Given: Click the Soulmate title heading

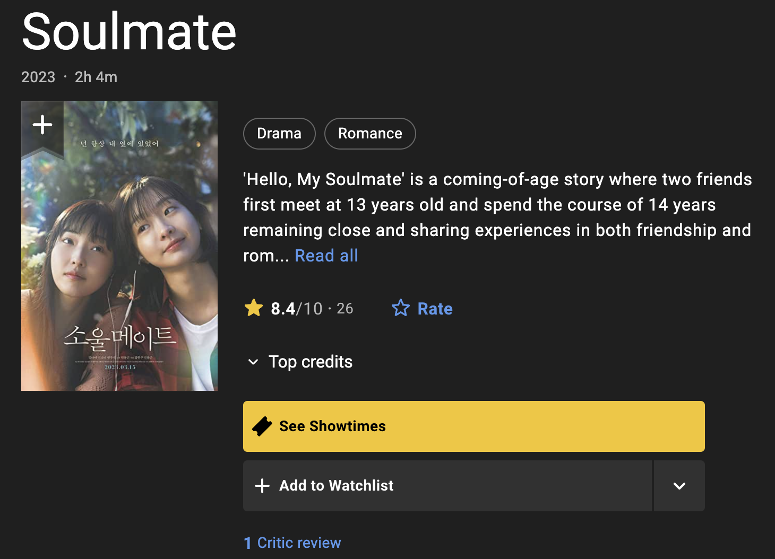Looking at the screenshot, I should [129, 32].
